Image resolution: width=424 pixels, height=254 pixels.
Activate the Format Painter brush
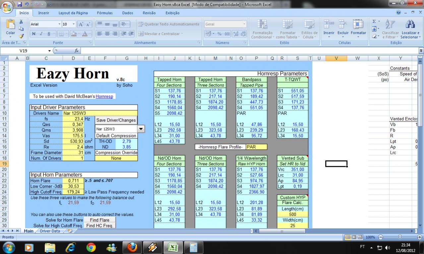pos(21,36)
